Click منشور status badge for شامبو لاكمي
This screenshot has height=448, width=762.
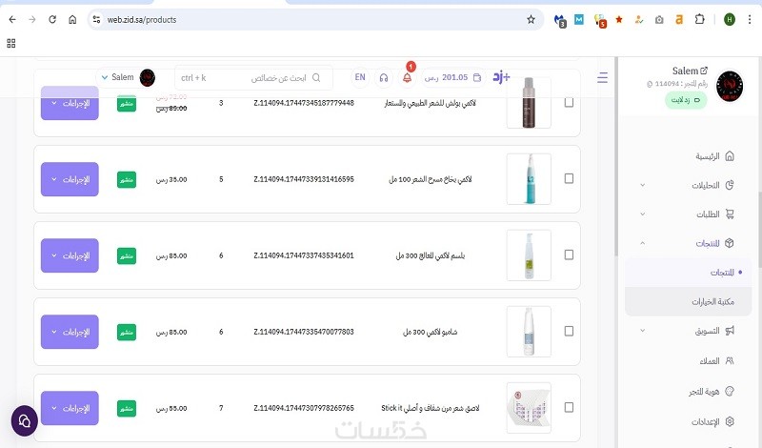(127, 333)
